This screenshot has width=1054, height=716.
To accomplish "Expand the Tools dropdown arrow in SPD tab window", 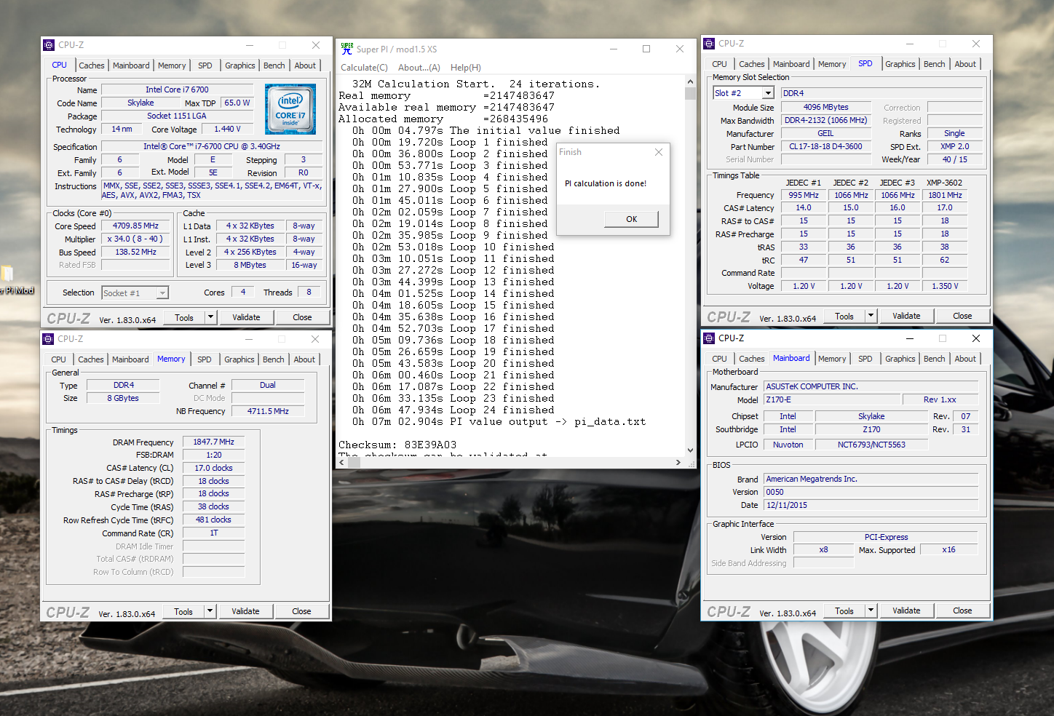I will (871, 316).
